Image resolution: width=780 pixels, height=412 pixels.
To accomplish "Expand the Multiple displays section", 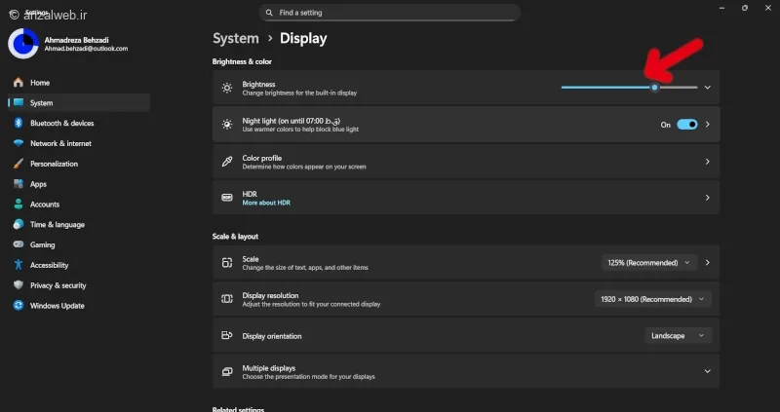I will point(707,371).
